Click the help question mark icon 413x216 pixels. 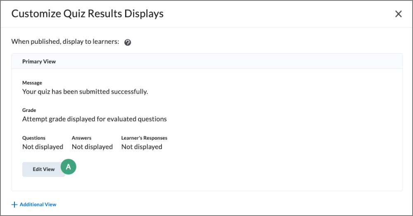click(128, 42)
